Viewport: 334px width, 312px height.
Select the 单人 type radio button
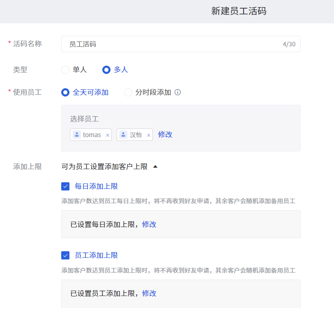(x=65, y=70)
